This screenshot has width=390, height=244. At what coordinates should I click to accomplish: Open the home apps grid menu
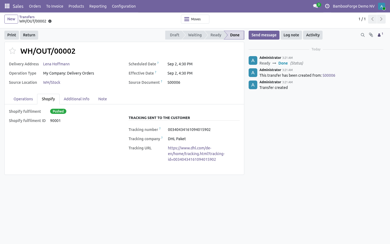coord(7,6)
